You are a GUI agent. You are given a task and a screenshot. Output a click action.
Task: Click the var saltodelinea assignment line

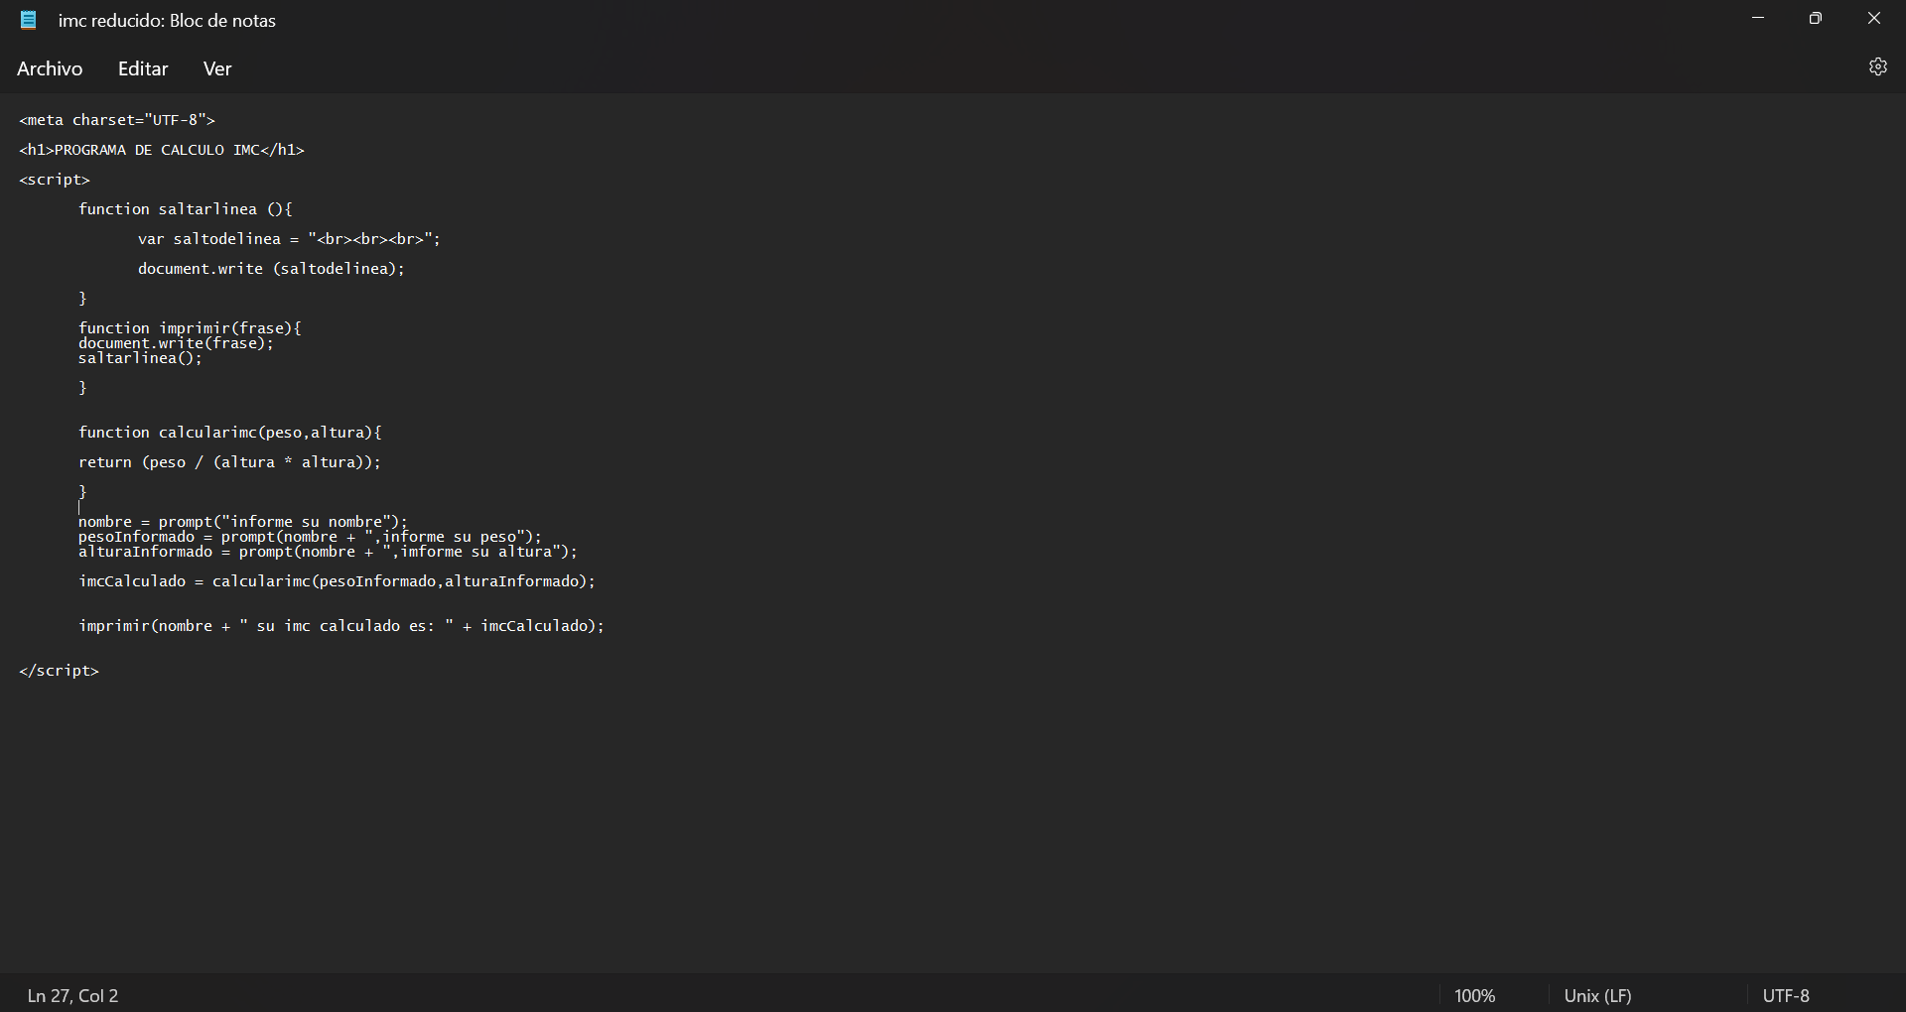289,239
